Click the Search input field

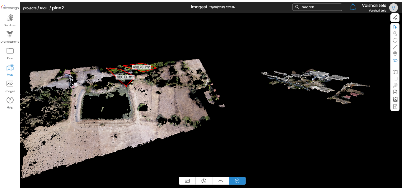[x=320, y=7]
